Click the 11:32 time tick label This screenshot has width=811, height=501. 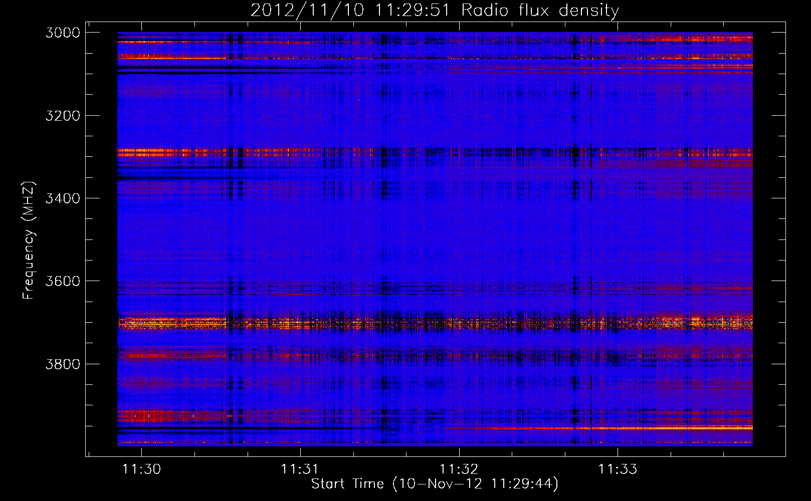click(x=459, y=469)
